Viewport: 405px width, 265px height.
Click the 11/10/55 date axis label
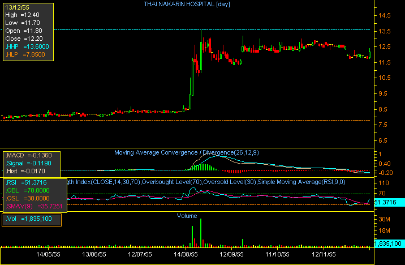tap(277, 255)
